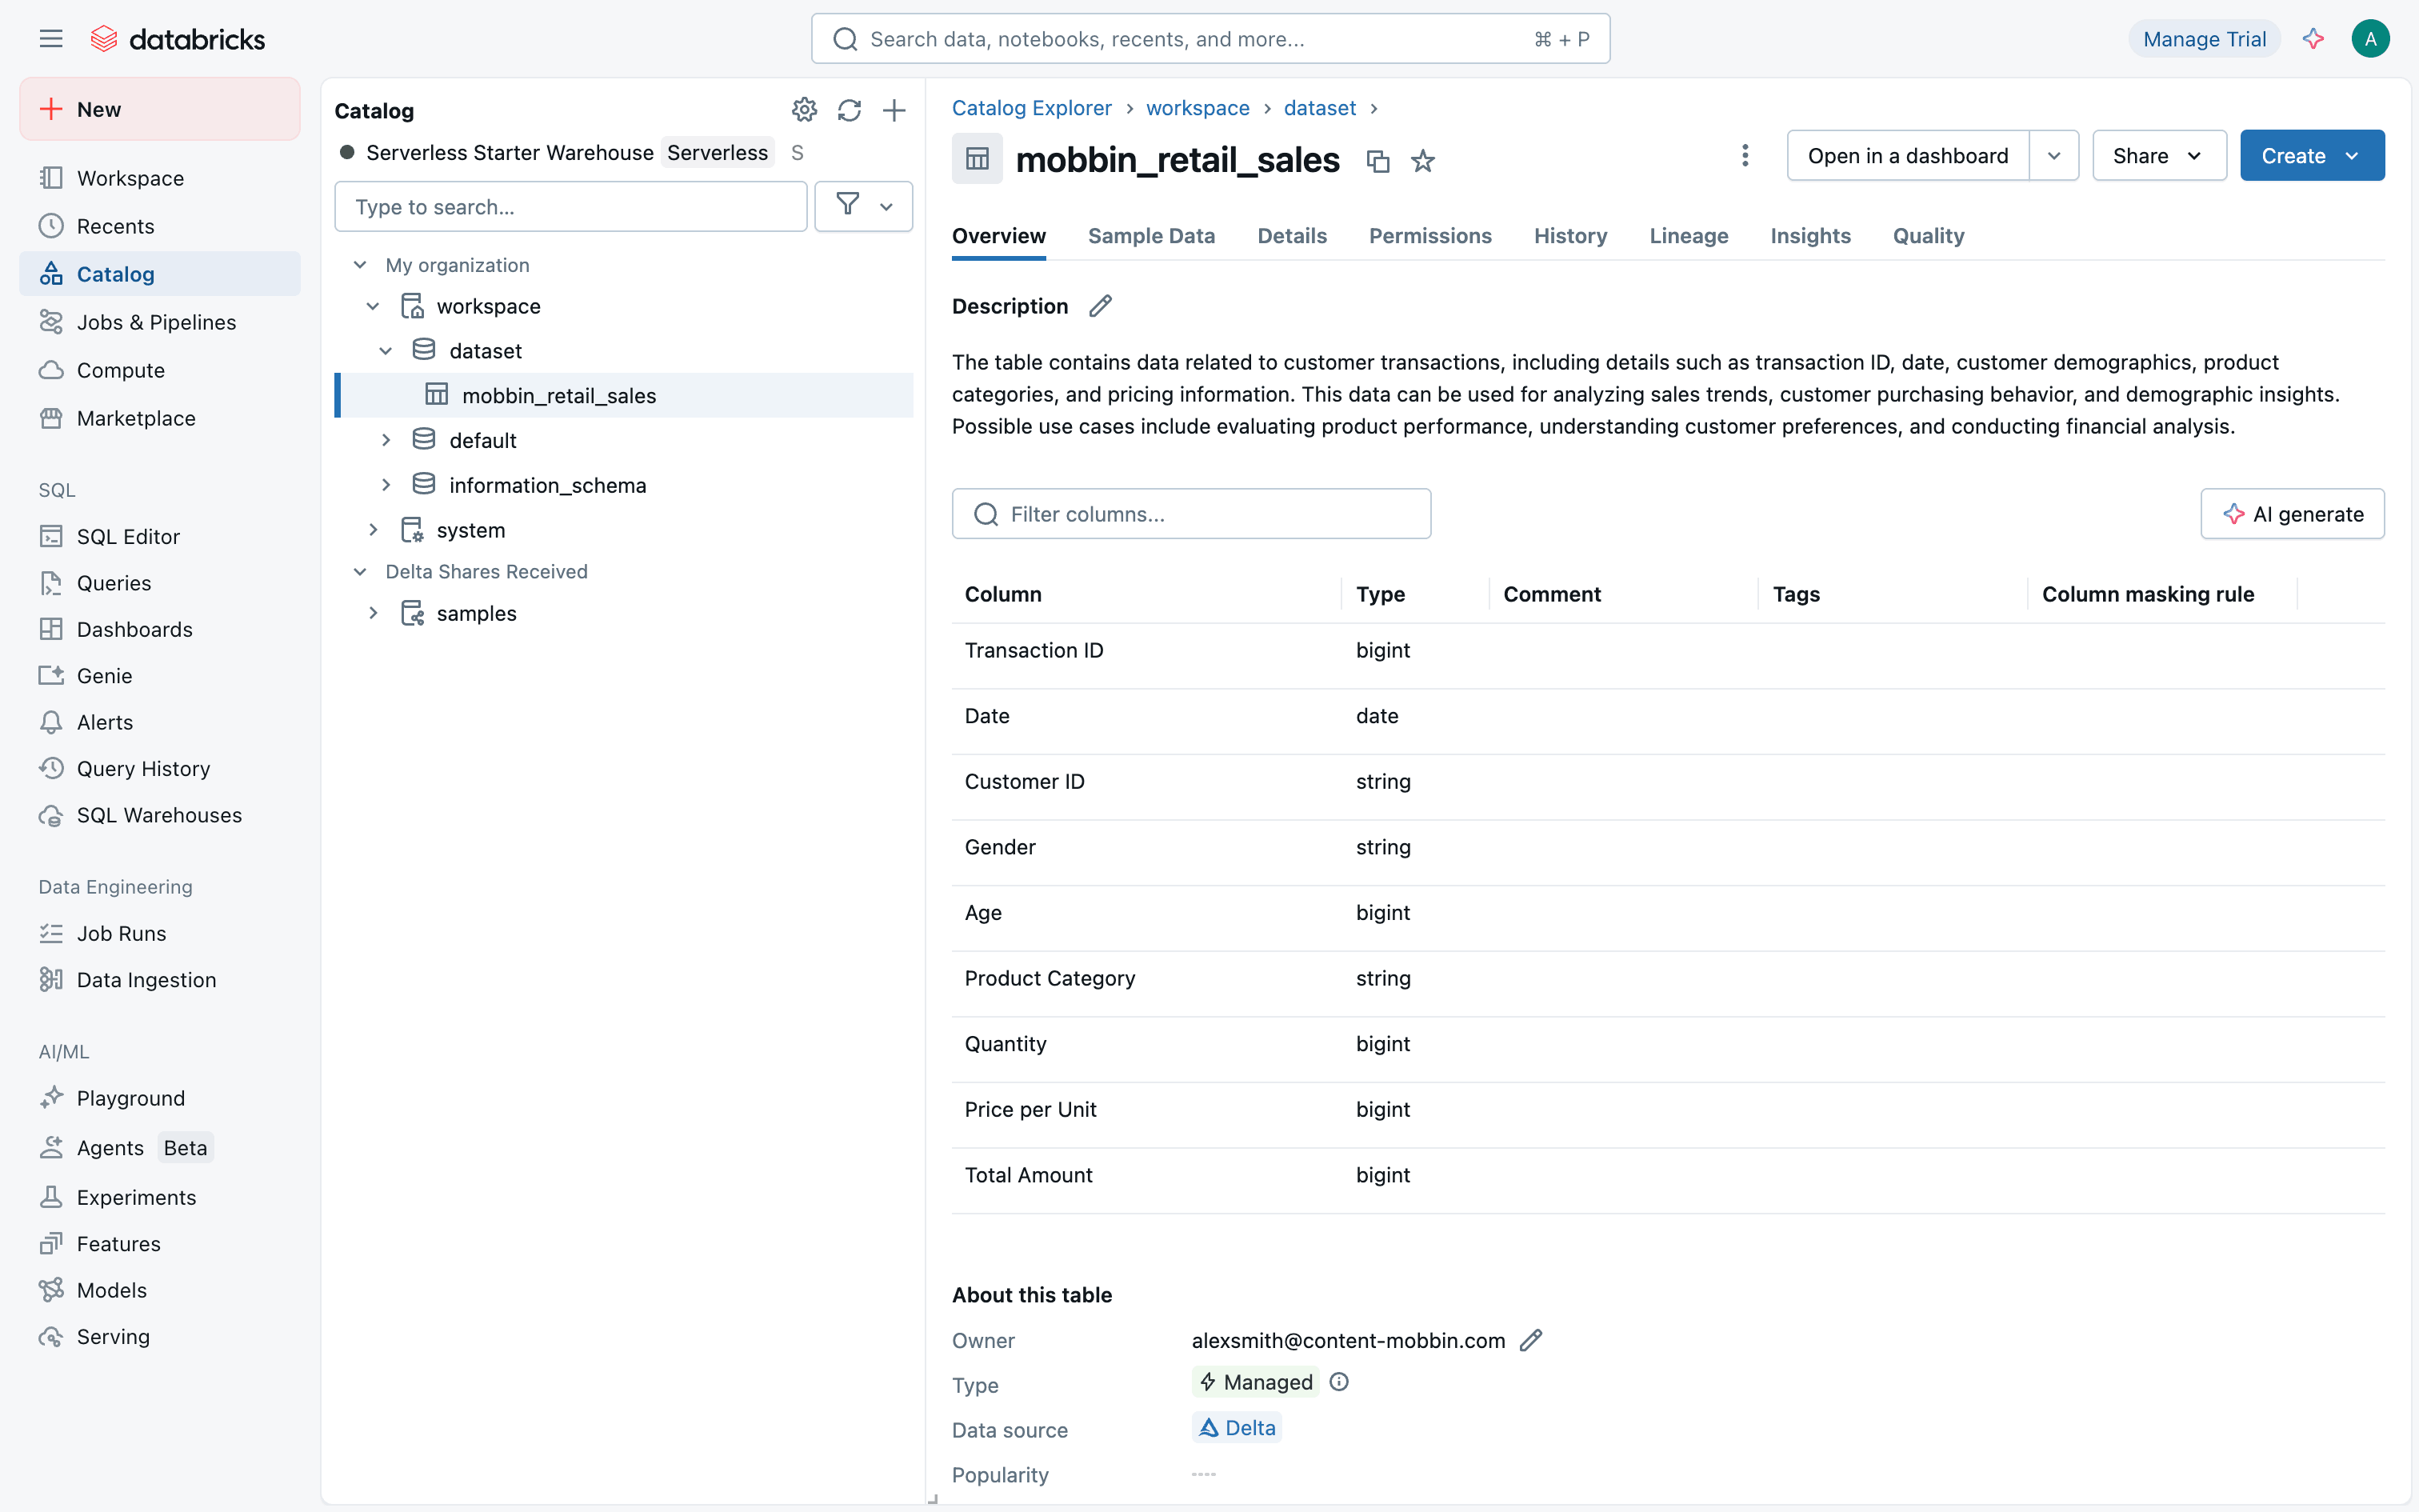
Task: Expand the samples catalog
Action: click(x=373, y=613)
